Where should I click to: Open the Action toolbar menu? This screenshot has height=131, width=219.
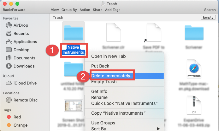click(x=85, y=10)
